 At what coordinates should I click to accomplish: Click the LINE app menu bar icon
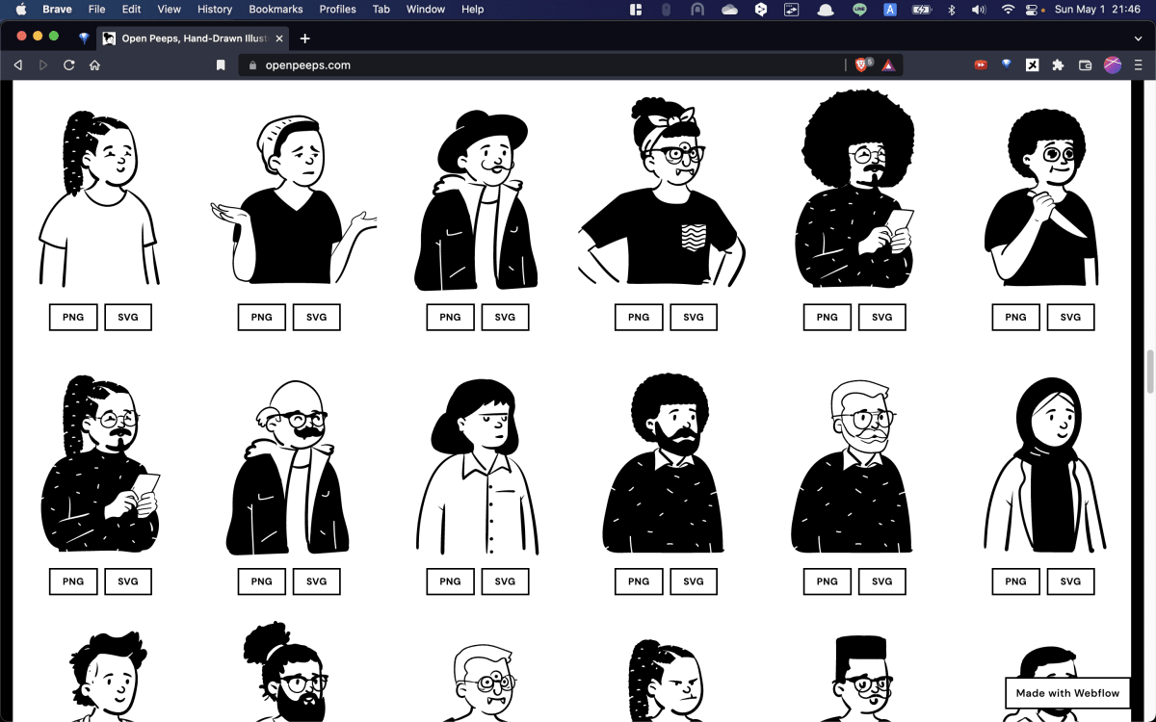click(x=860, y=10)
